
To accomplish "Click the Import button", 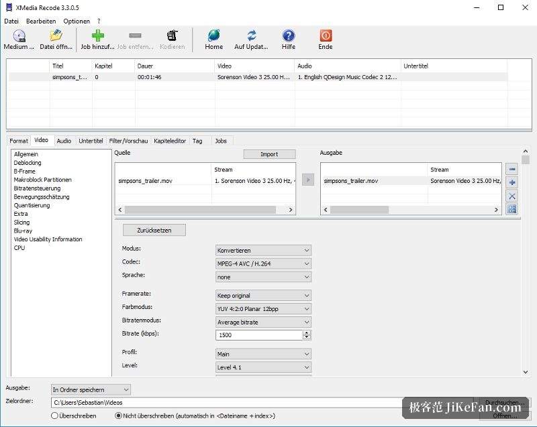I will point(269,154).
